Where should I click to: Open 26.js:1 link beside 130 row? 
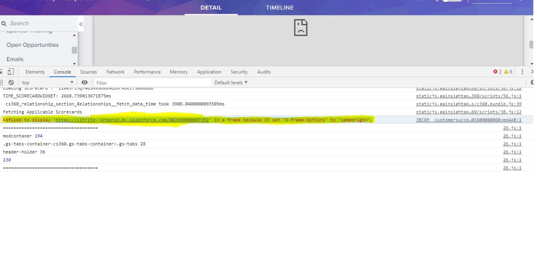(512, 160)
